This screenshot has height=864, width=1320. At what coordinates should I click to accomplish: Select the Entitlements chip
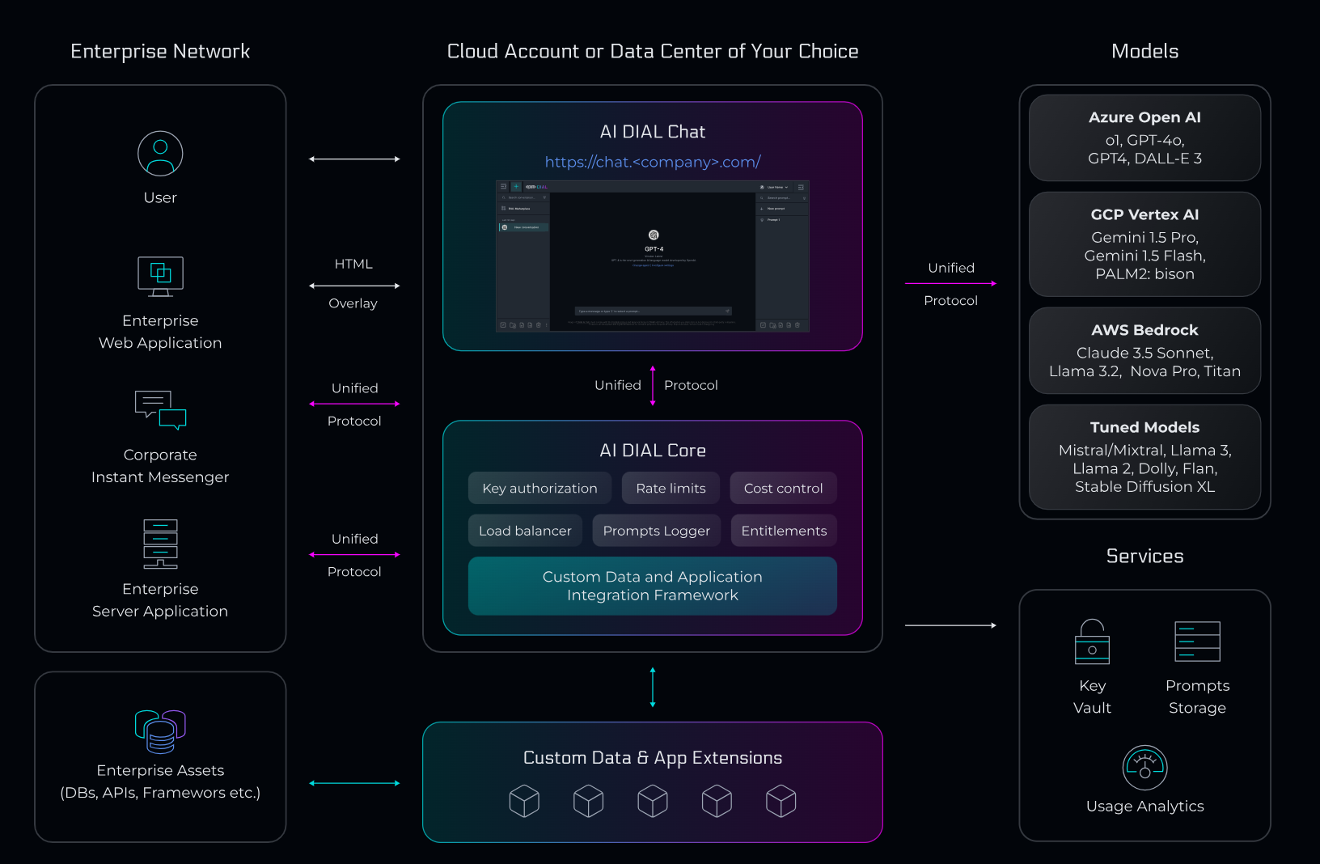click(784, 531)
